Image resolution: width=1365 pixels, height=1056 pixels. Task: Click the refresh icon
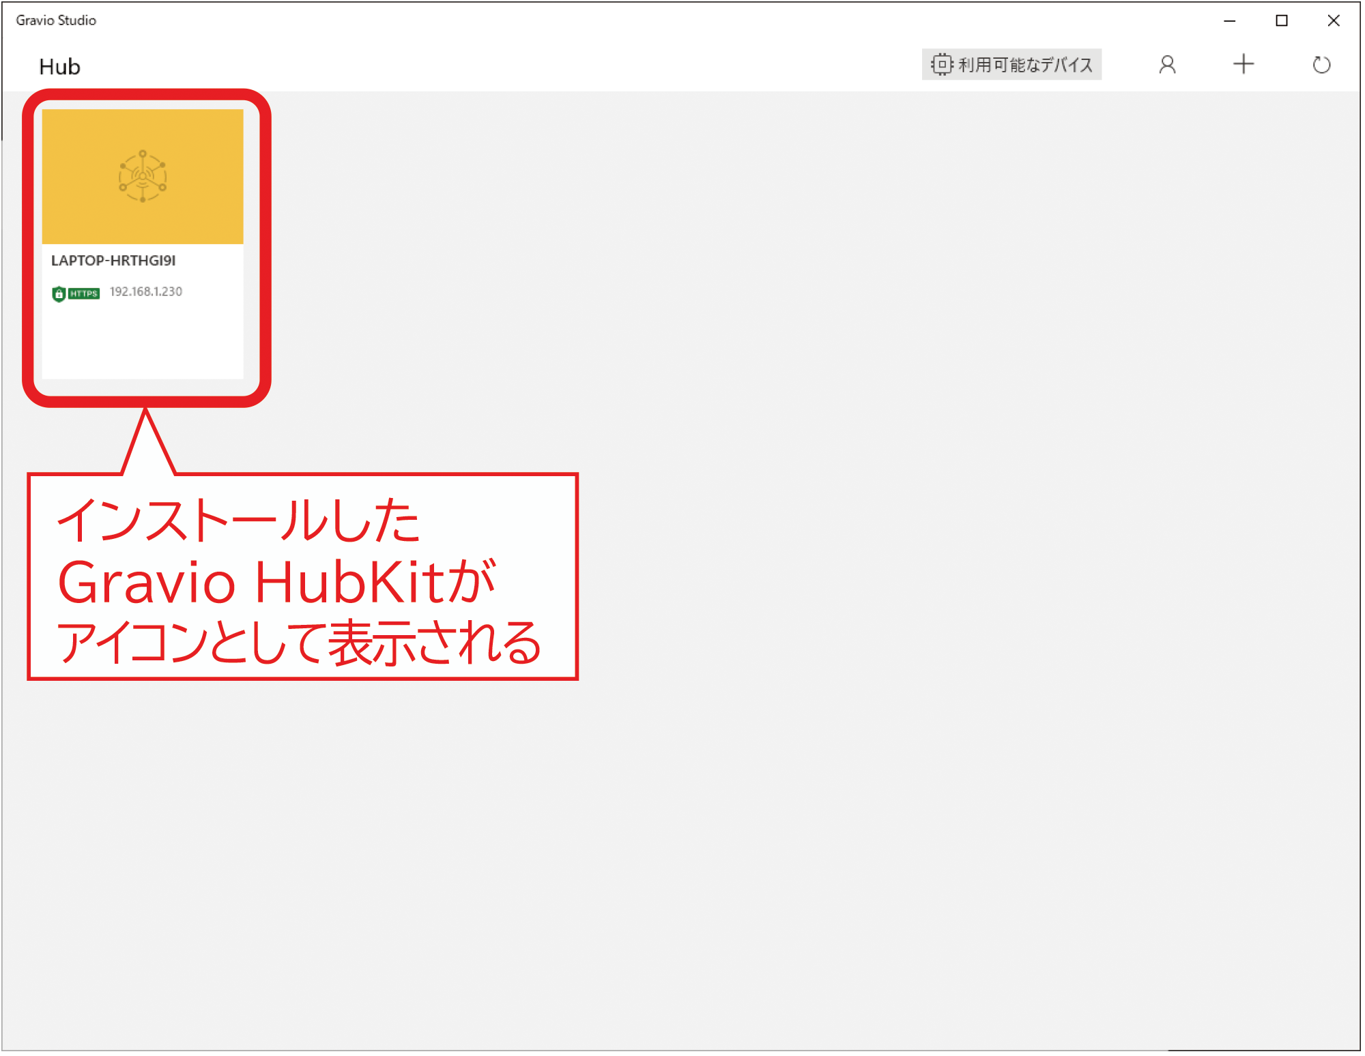click(1321, 65)
